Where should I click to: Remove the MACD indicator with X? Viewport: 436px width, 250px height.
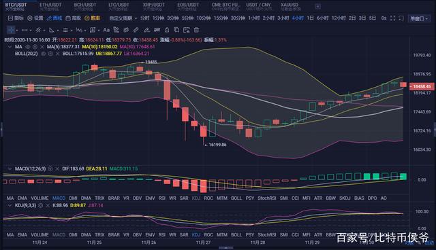point(57,168)
